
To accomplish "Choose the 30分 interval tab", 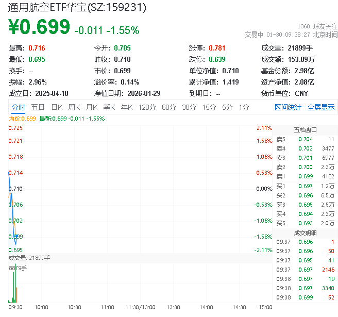I will click(x=189, y=107).
